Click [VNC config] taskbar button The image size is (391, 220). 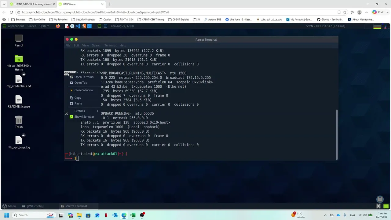click(x=33, y=206)
